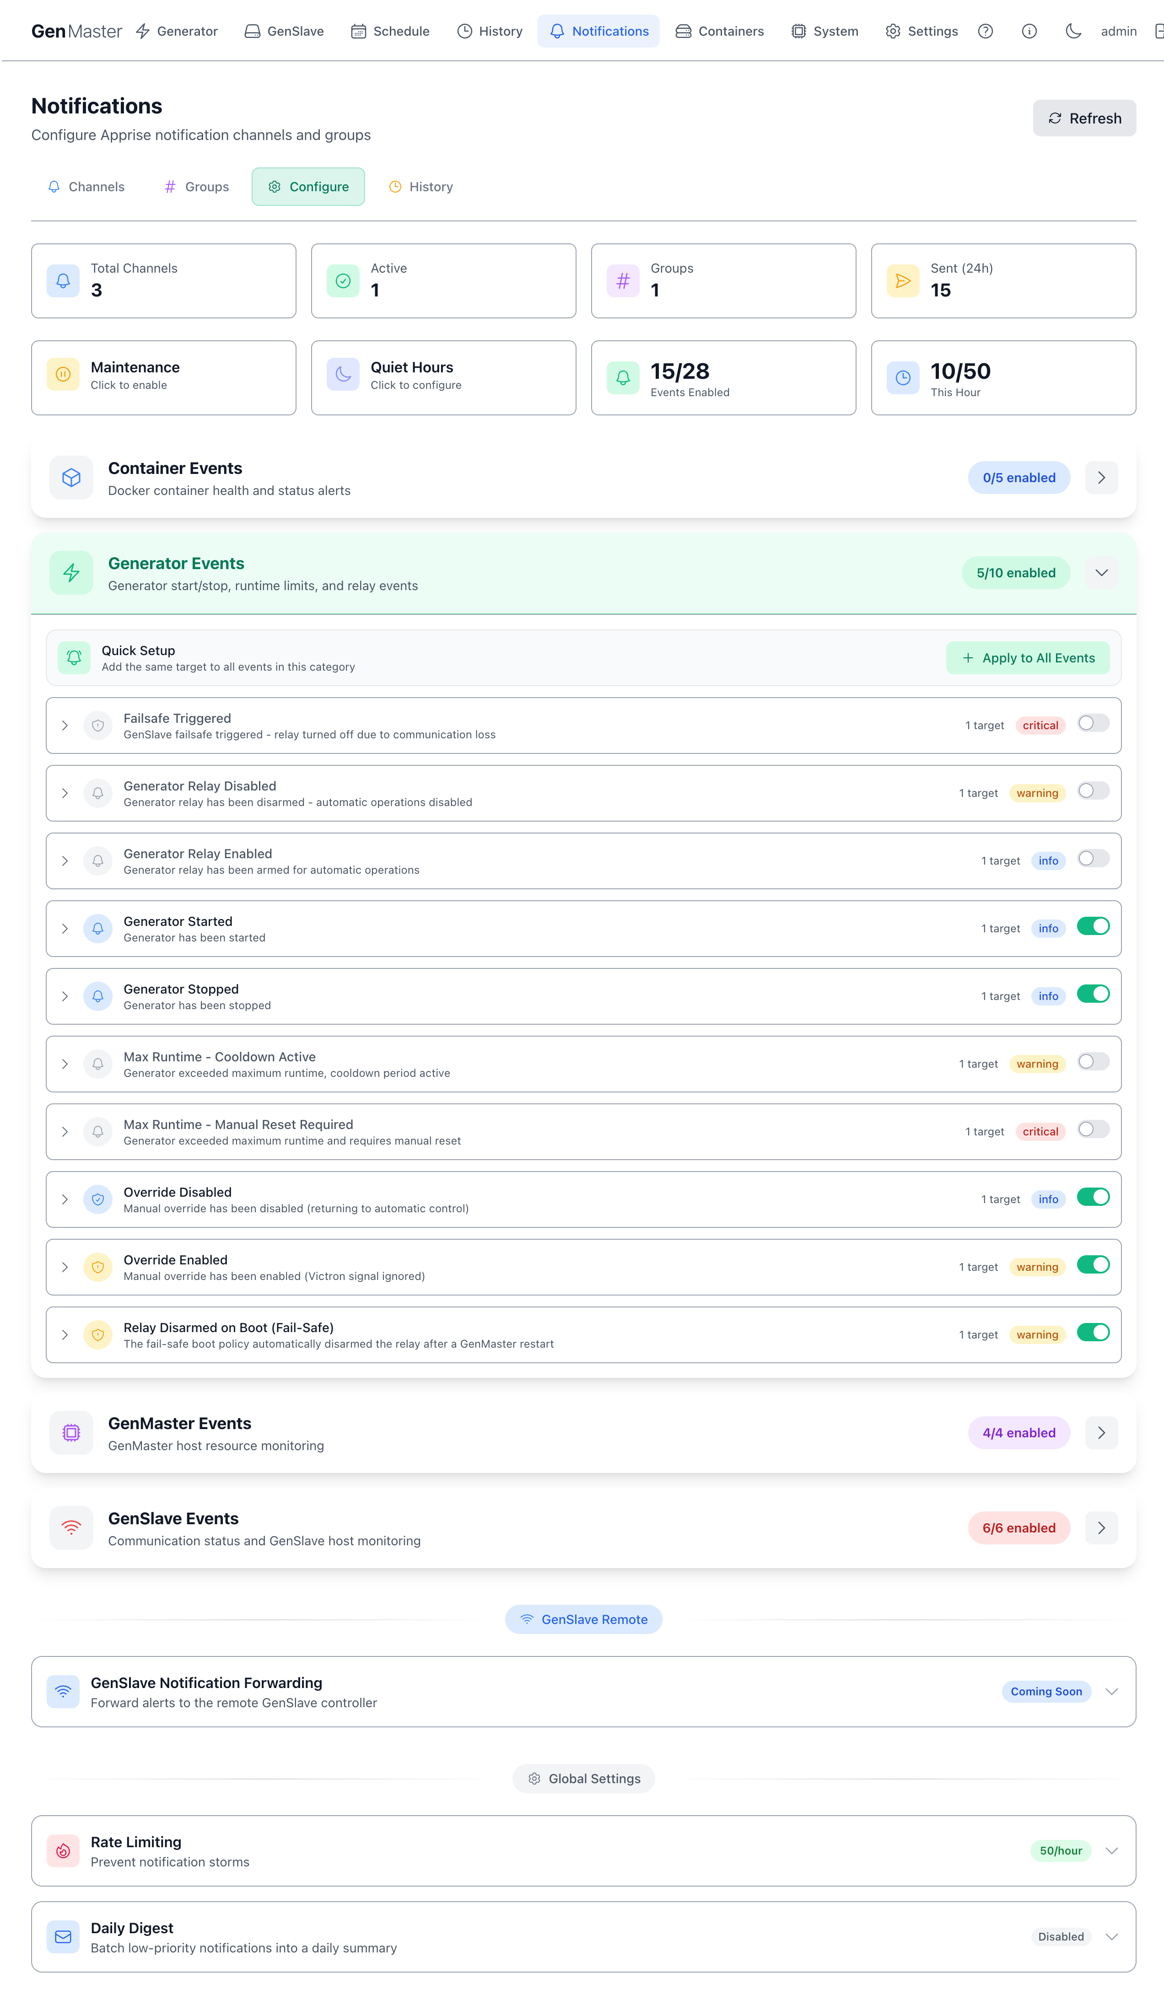This screenshot has height=2000, width=1164.
Task: Click the Sent (24h) paper plane icon
Action: point(903,281)
